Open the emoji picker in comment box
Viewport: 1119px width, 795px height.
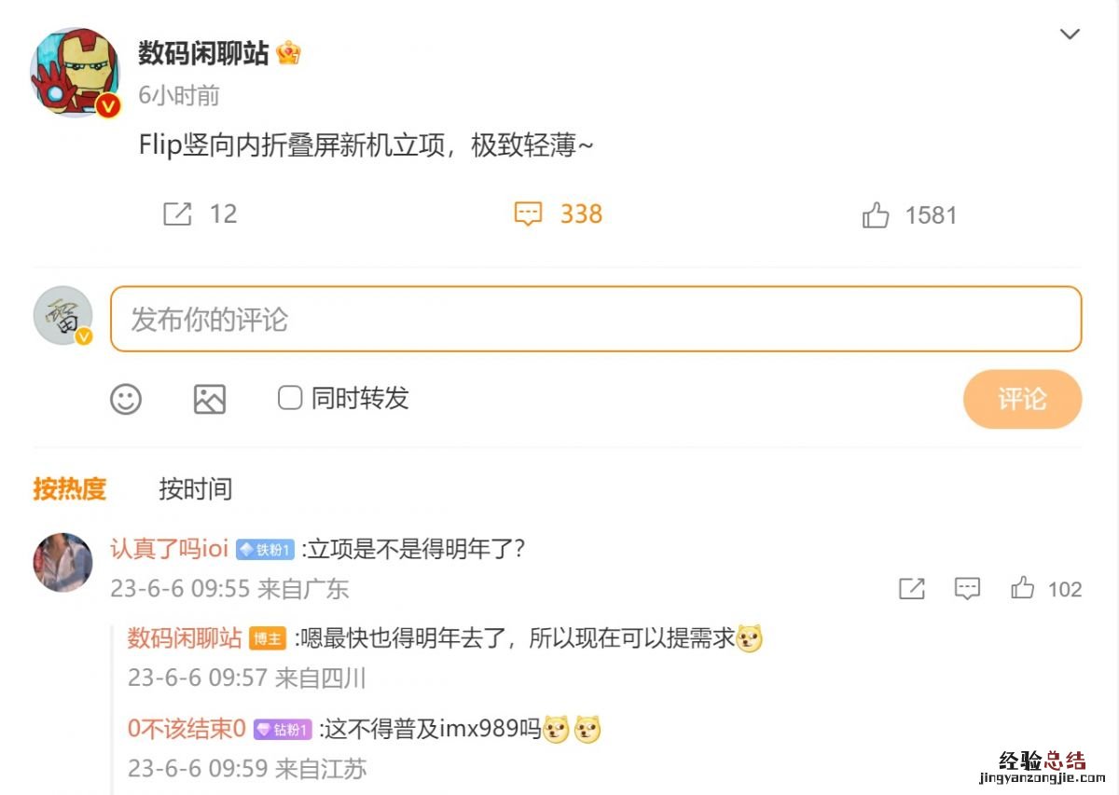coord(126,399)
